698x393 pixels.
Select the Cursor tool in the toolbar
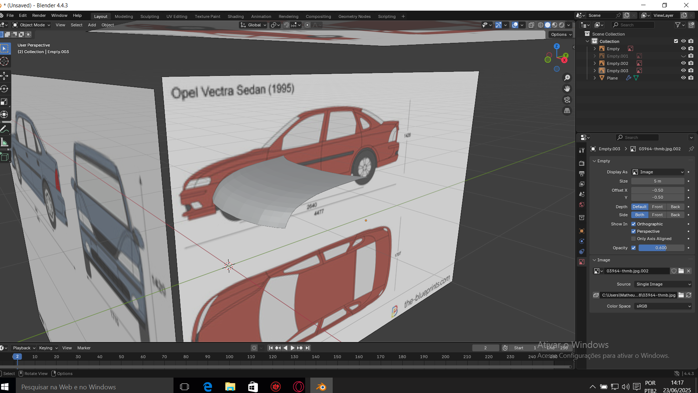[x=4, y=62]
